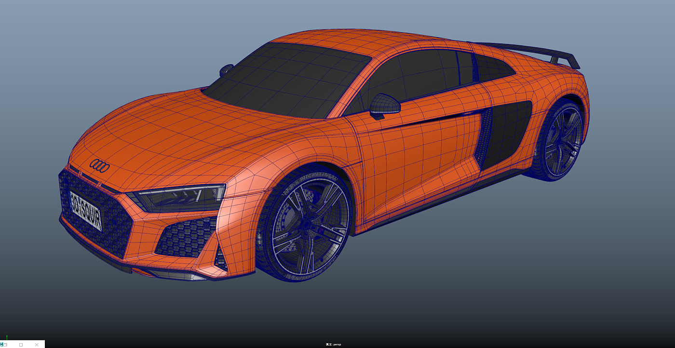Maximize the minimized floating window
Screen dimensions: 675x348
(x=21, y=345)
